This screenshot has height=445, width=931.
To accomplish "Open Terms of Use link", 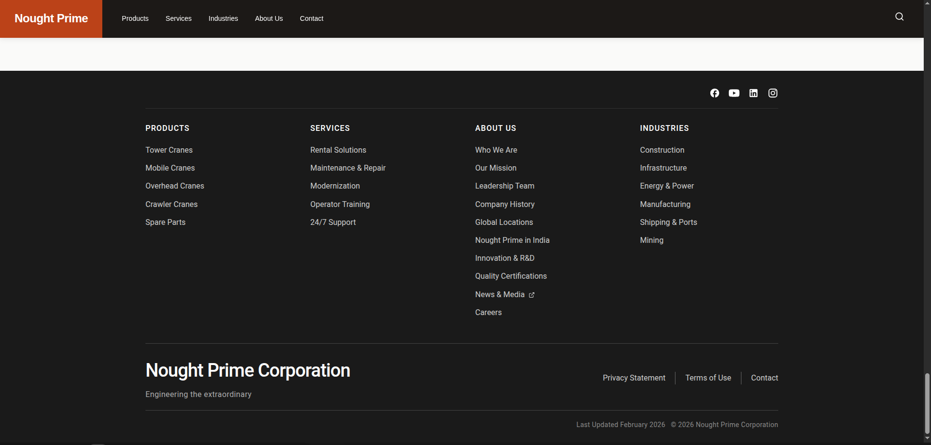I will pyautogui.click(x=708, y=378).
